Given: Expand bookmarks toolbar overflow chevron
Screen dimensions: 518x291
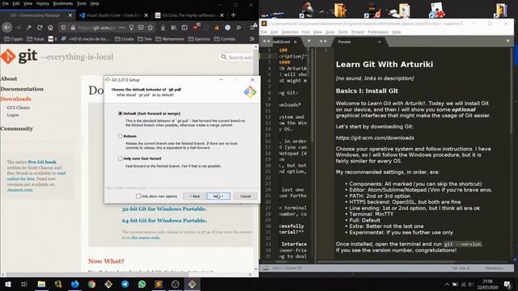Looking at the screenshot, I should (x=252, y=39).
